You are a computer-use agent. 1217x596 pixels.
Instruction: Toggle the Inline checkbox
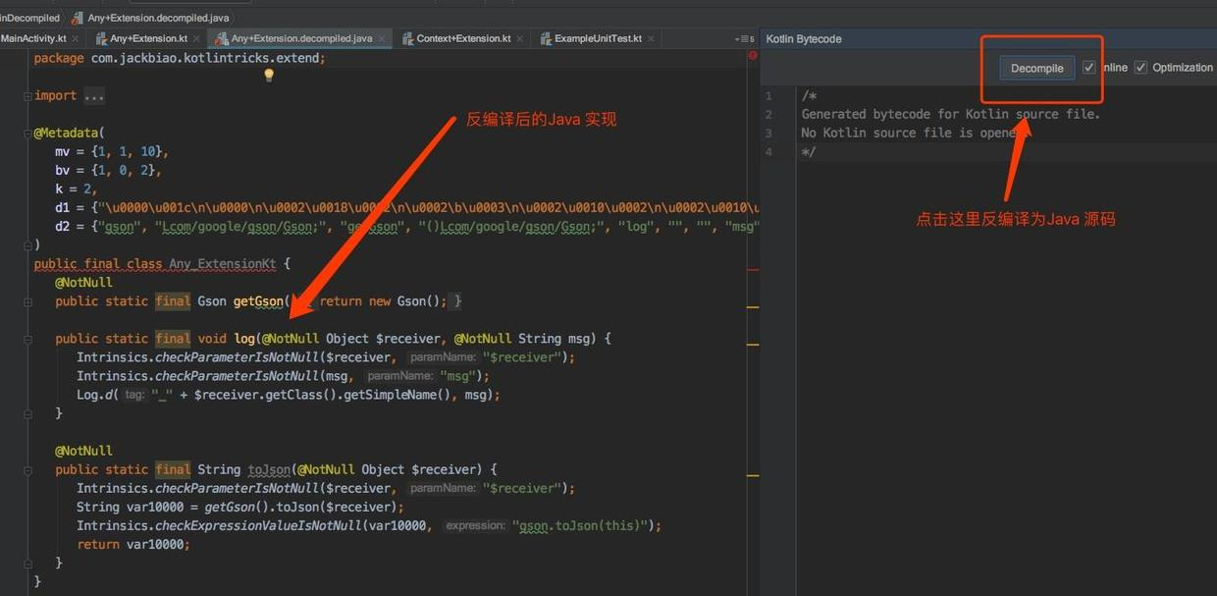coord(1088,68)
